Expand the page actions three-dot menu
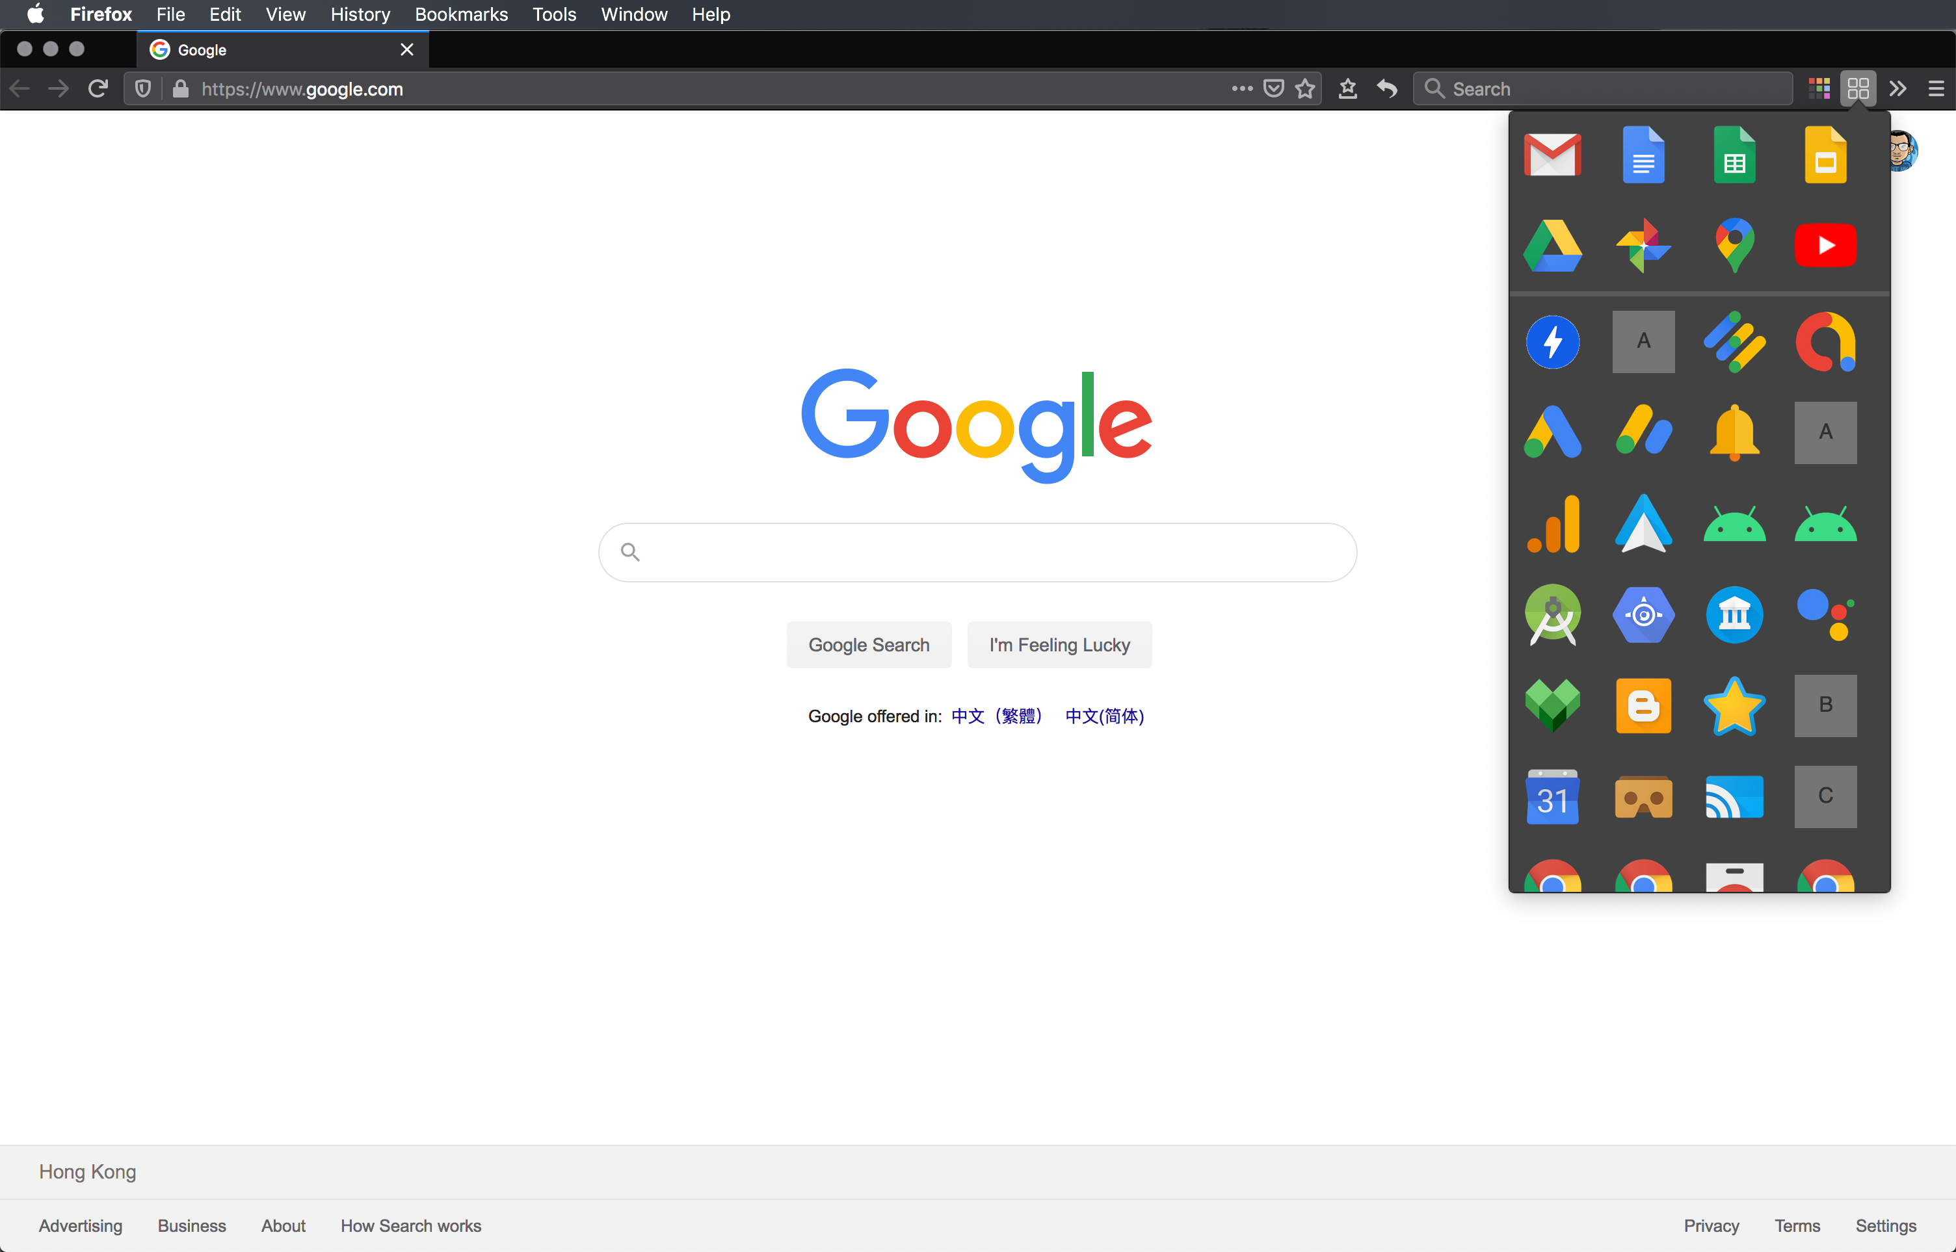 pyautogui.click(x=1241, y=88)
